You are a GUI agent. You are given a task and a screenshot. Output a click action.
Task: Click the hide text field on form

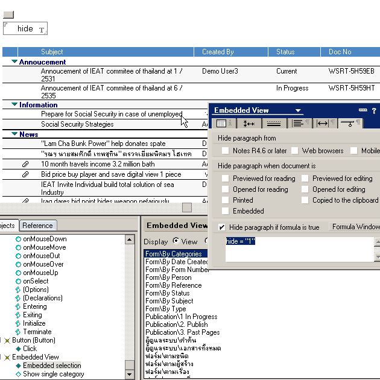point(25,28)
